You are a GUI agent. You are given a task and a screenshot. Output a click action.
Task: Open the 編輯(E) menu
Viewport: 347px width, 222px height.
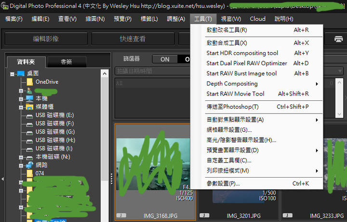pos(40,19)
